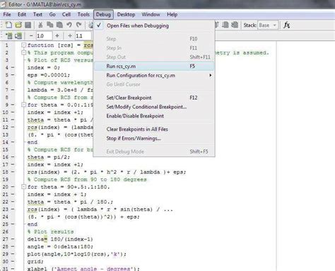Click the 1.0 increment value field
This screenshot has width=335, height=271.
click(44, 36)
